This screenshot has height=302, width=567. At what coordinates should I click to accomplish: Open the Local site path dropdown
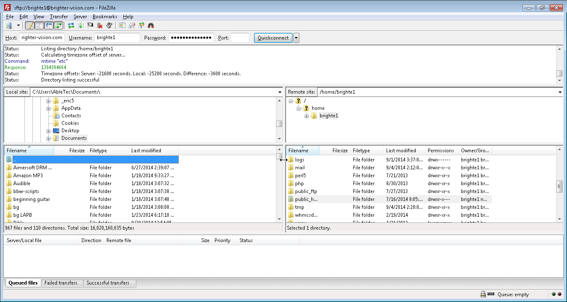279,92
